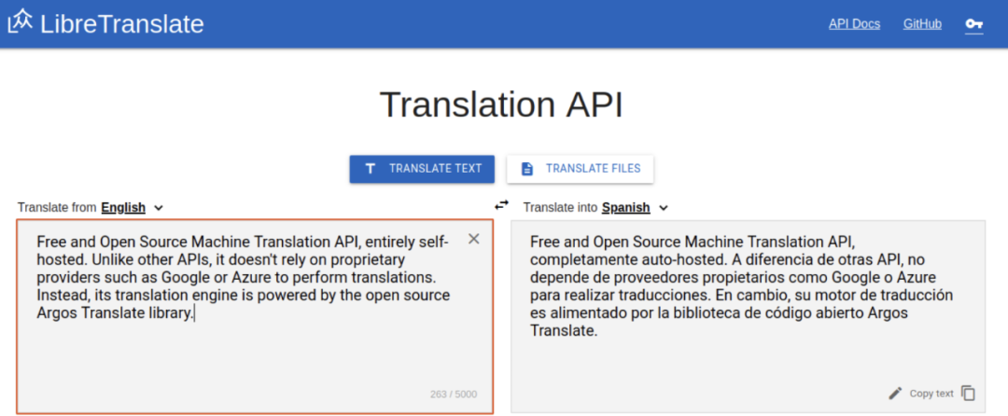This screenshot has height=416, width=1008.
Task: Open the API key settings icon
Action: [x=973, y=24]
